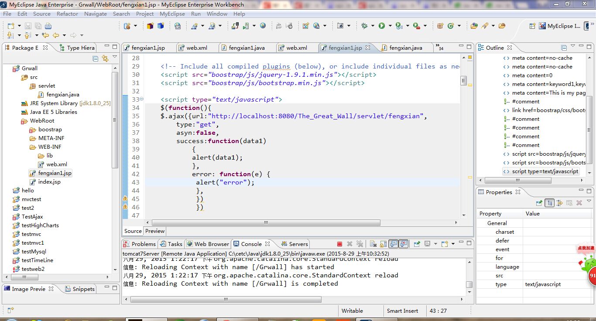Click Collapse All in Package Explorer

coord(96,58)
